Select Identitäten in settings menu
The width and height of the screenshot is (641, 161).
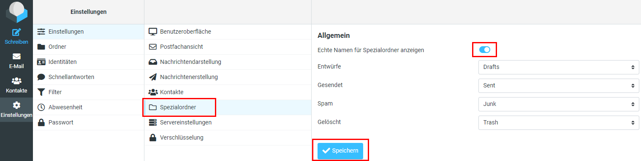point(88,62)
